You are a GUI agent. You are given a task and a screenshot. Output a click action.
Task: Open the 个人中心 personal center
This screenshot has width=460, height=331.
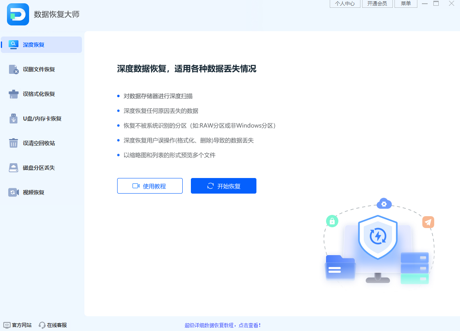[345, 3]
